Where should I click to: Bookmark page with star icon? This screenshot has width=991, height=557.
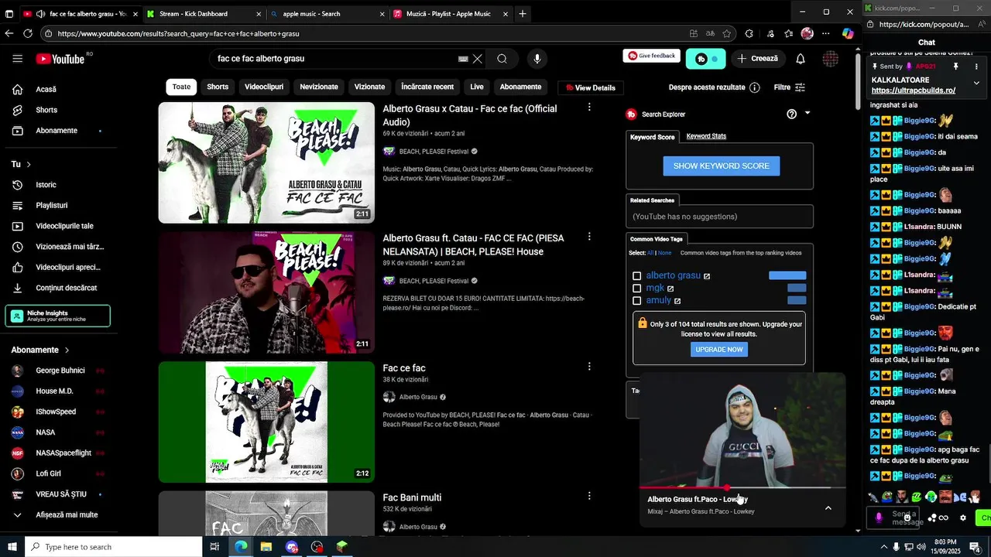tap(727, 33)
